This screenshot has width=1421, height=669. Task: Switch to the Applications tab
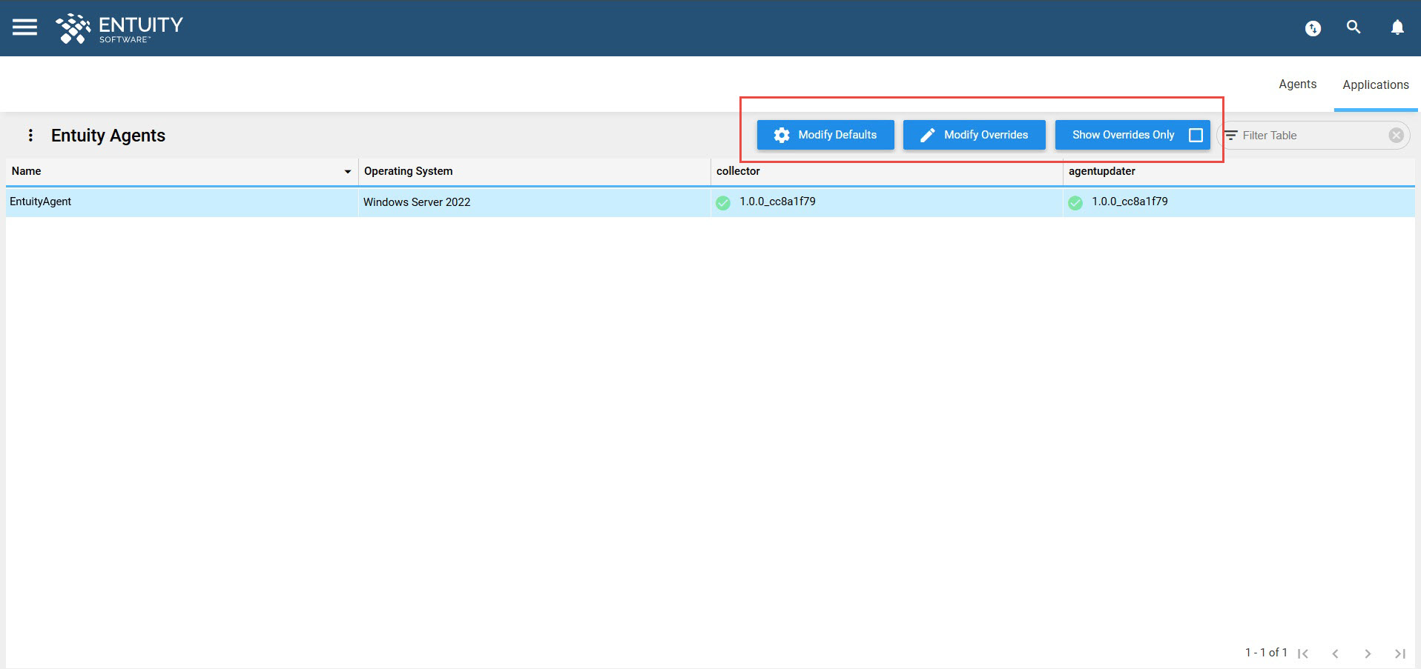pyautogui.click(x=1376, y=84)
